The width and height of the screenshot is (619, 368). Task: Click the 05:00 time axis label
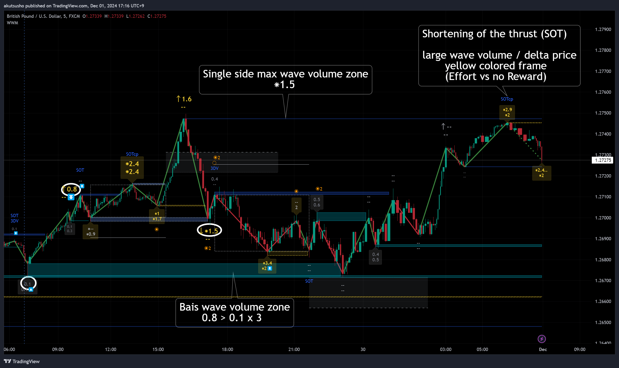[x=482, y=349]
